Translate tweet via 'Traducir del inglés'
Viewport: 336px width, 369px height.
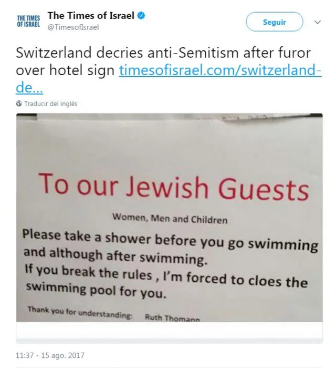point(51,104)
